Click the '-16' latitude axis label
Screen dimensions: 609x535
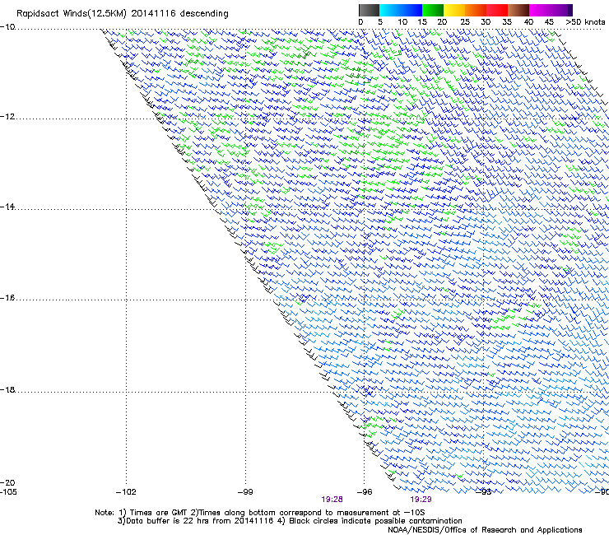(7, 298)
